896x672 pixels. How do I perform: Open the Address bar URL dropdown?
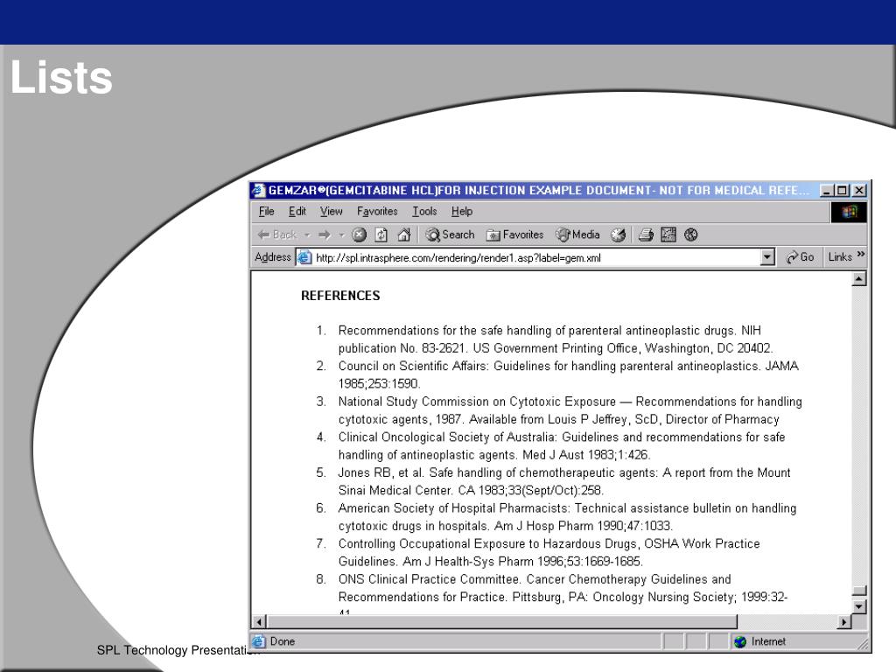pos(768,257)
